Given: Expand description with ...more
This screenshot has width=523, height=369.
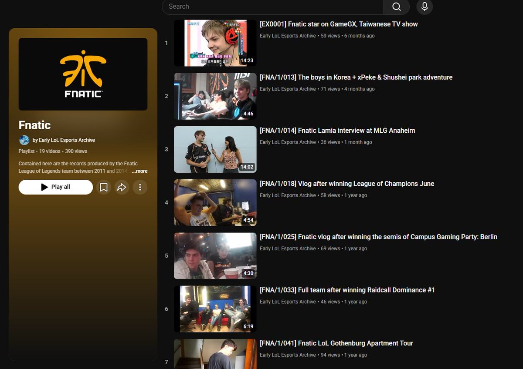Looking at the screenshot, I should (x=139, y=171).
